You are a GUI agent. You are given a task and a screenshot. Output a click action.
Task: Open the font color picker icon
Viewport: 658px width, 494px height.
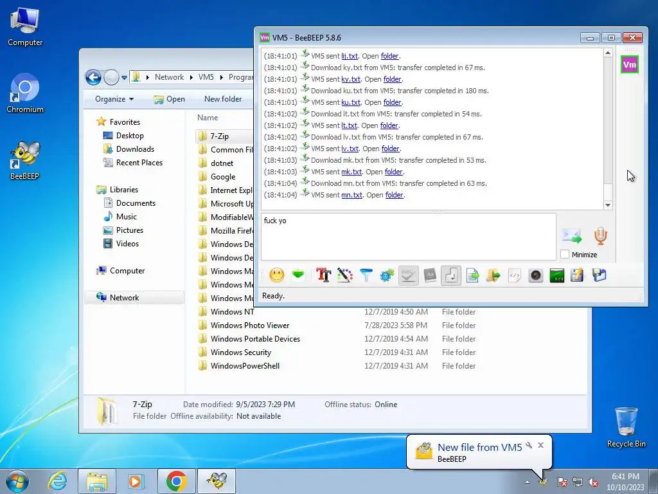344,275
